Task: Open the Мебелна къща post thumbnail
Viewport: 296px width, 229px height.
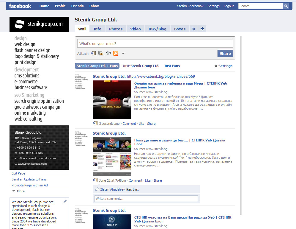Action: [x=112, y=100]
